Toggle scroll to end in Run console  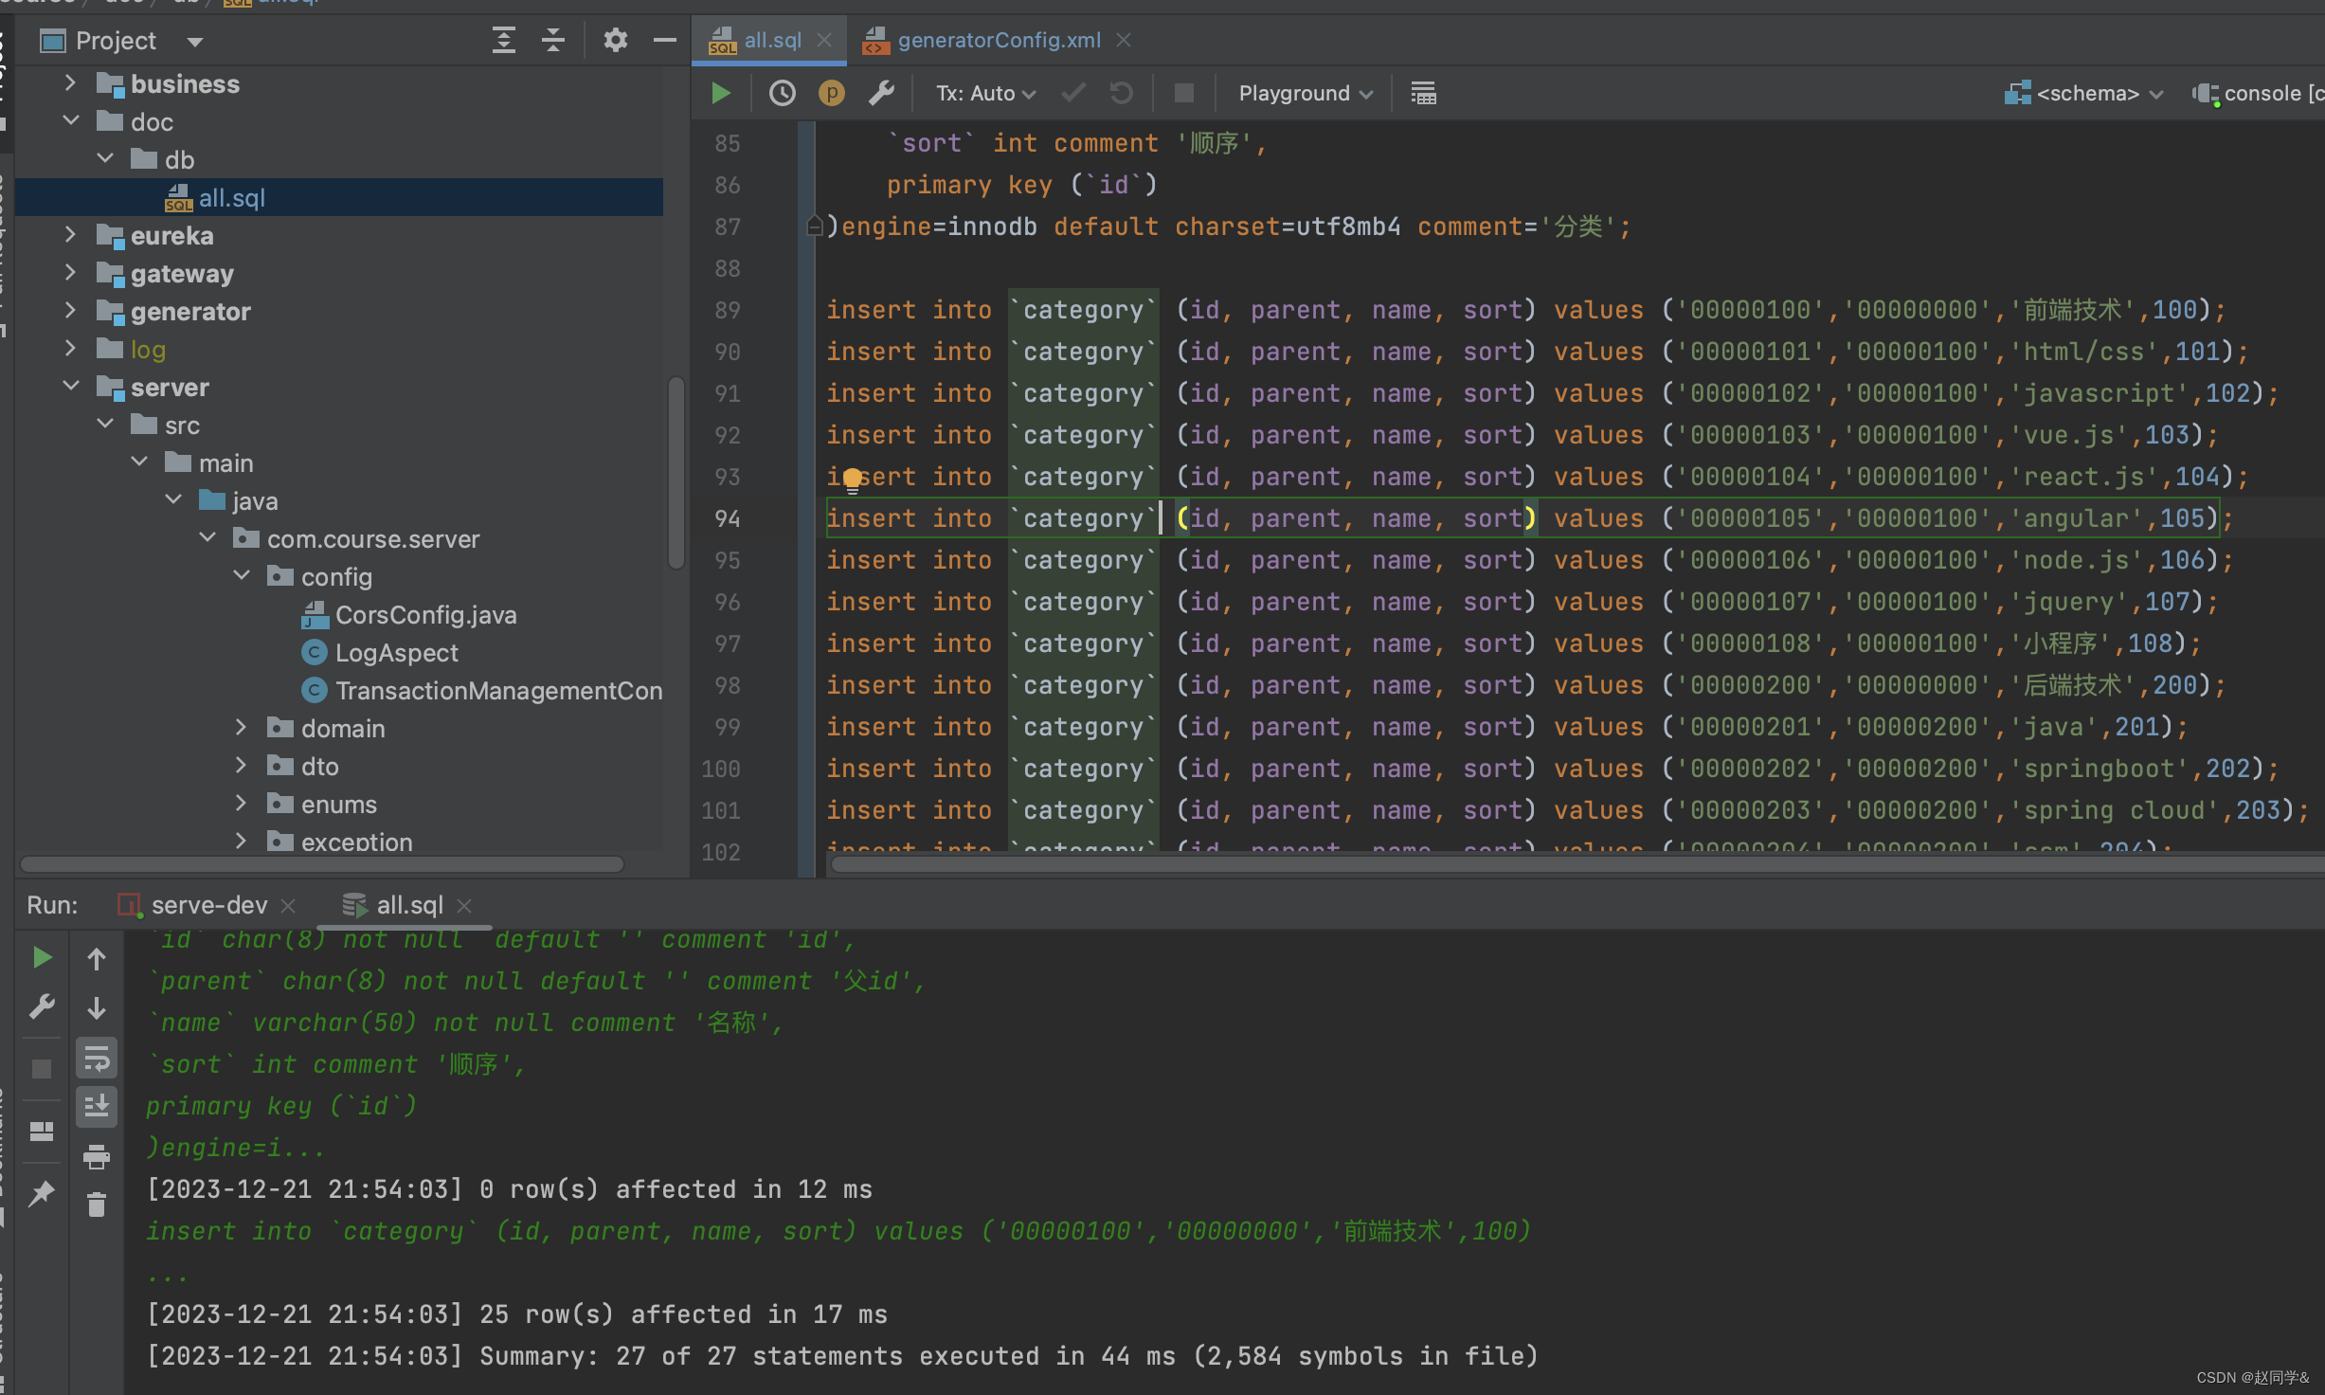(x=96, y=1106)
